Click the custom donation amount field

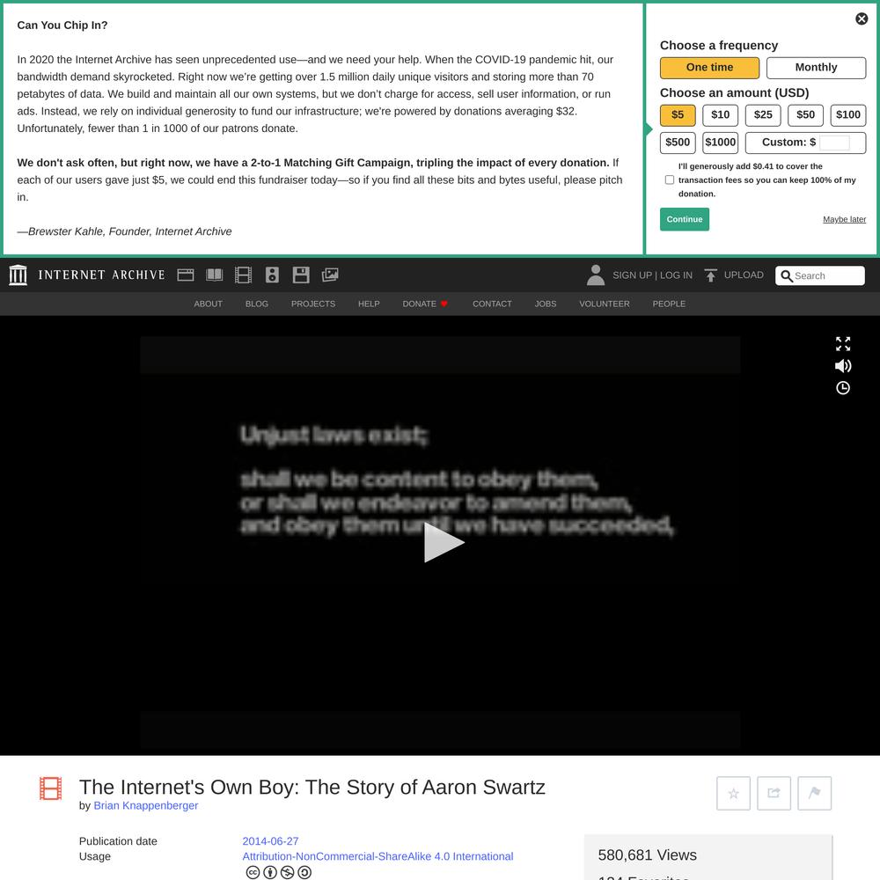pos(834,143)
